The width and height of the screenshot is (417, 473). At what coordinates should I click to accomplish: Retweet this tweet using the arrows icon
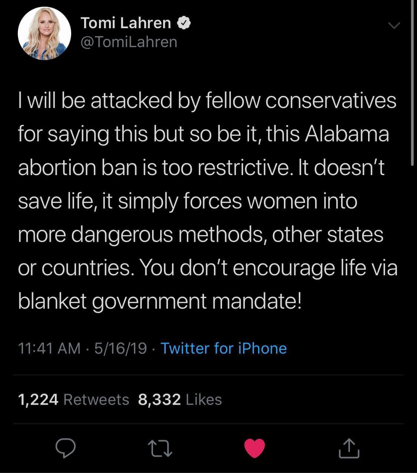click(x=160, y=448)
